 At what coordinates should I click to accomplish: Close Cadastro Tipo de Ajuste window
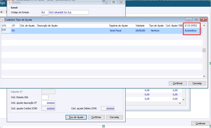pyautogui.click(x=203, y=20)
